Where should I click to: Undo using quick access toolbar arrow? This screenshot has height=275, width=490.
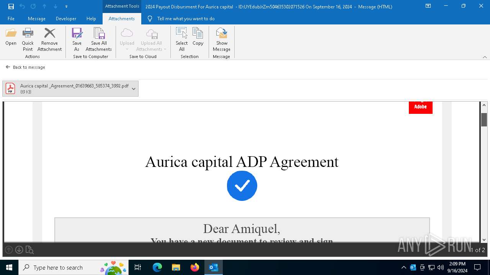[22, 6]
